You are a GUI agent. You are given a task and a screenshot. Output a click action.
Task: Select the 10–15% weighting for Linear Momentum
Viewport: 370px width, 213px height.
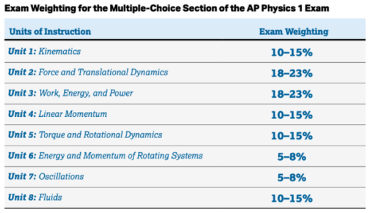[x=292, y=115]
